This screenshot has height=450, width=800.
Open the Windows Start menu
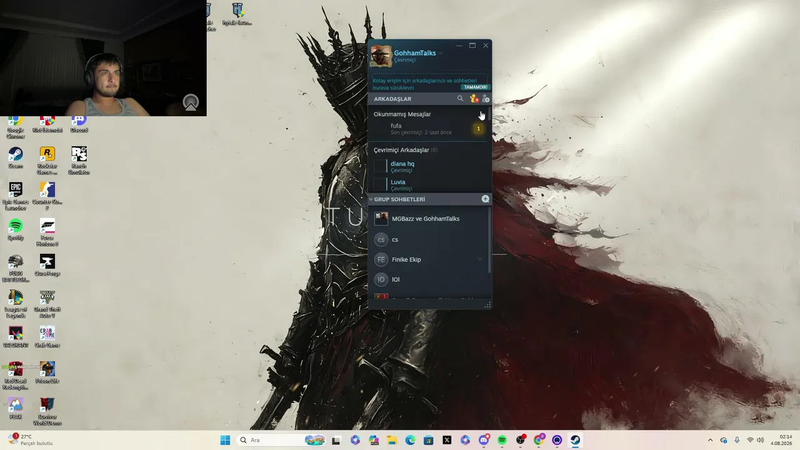click(225, 440)
